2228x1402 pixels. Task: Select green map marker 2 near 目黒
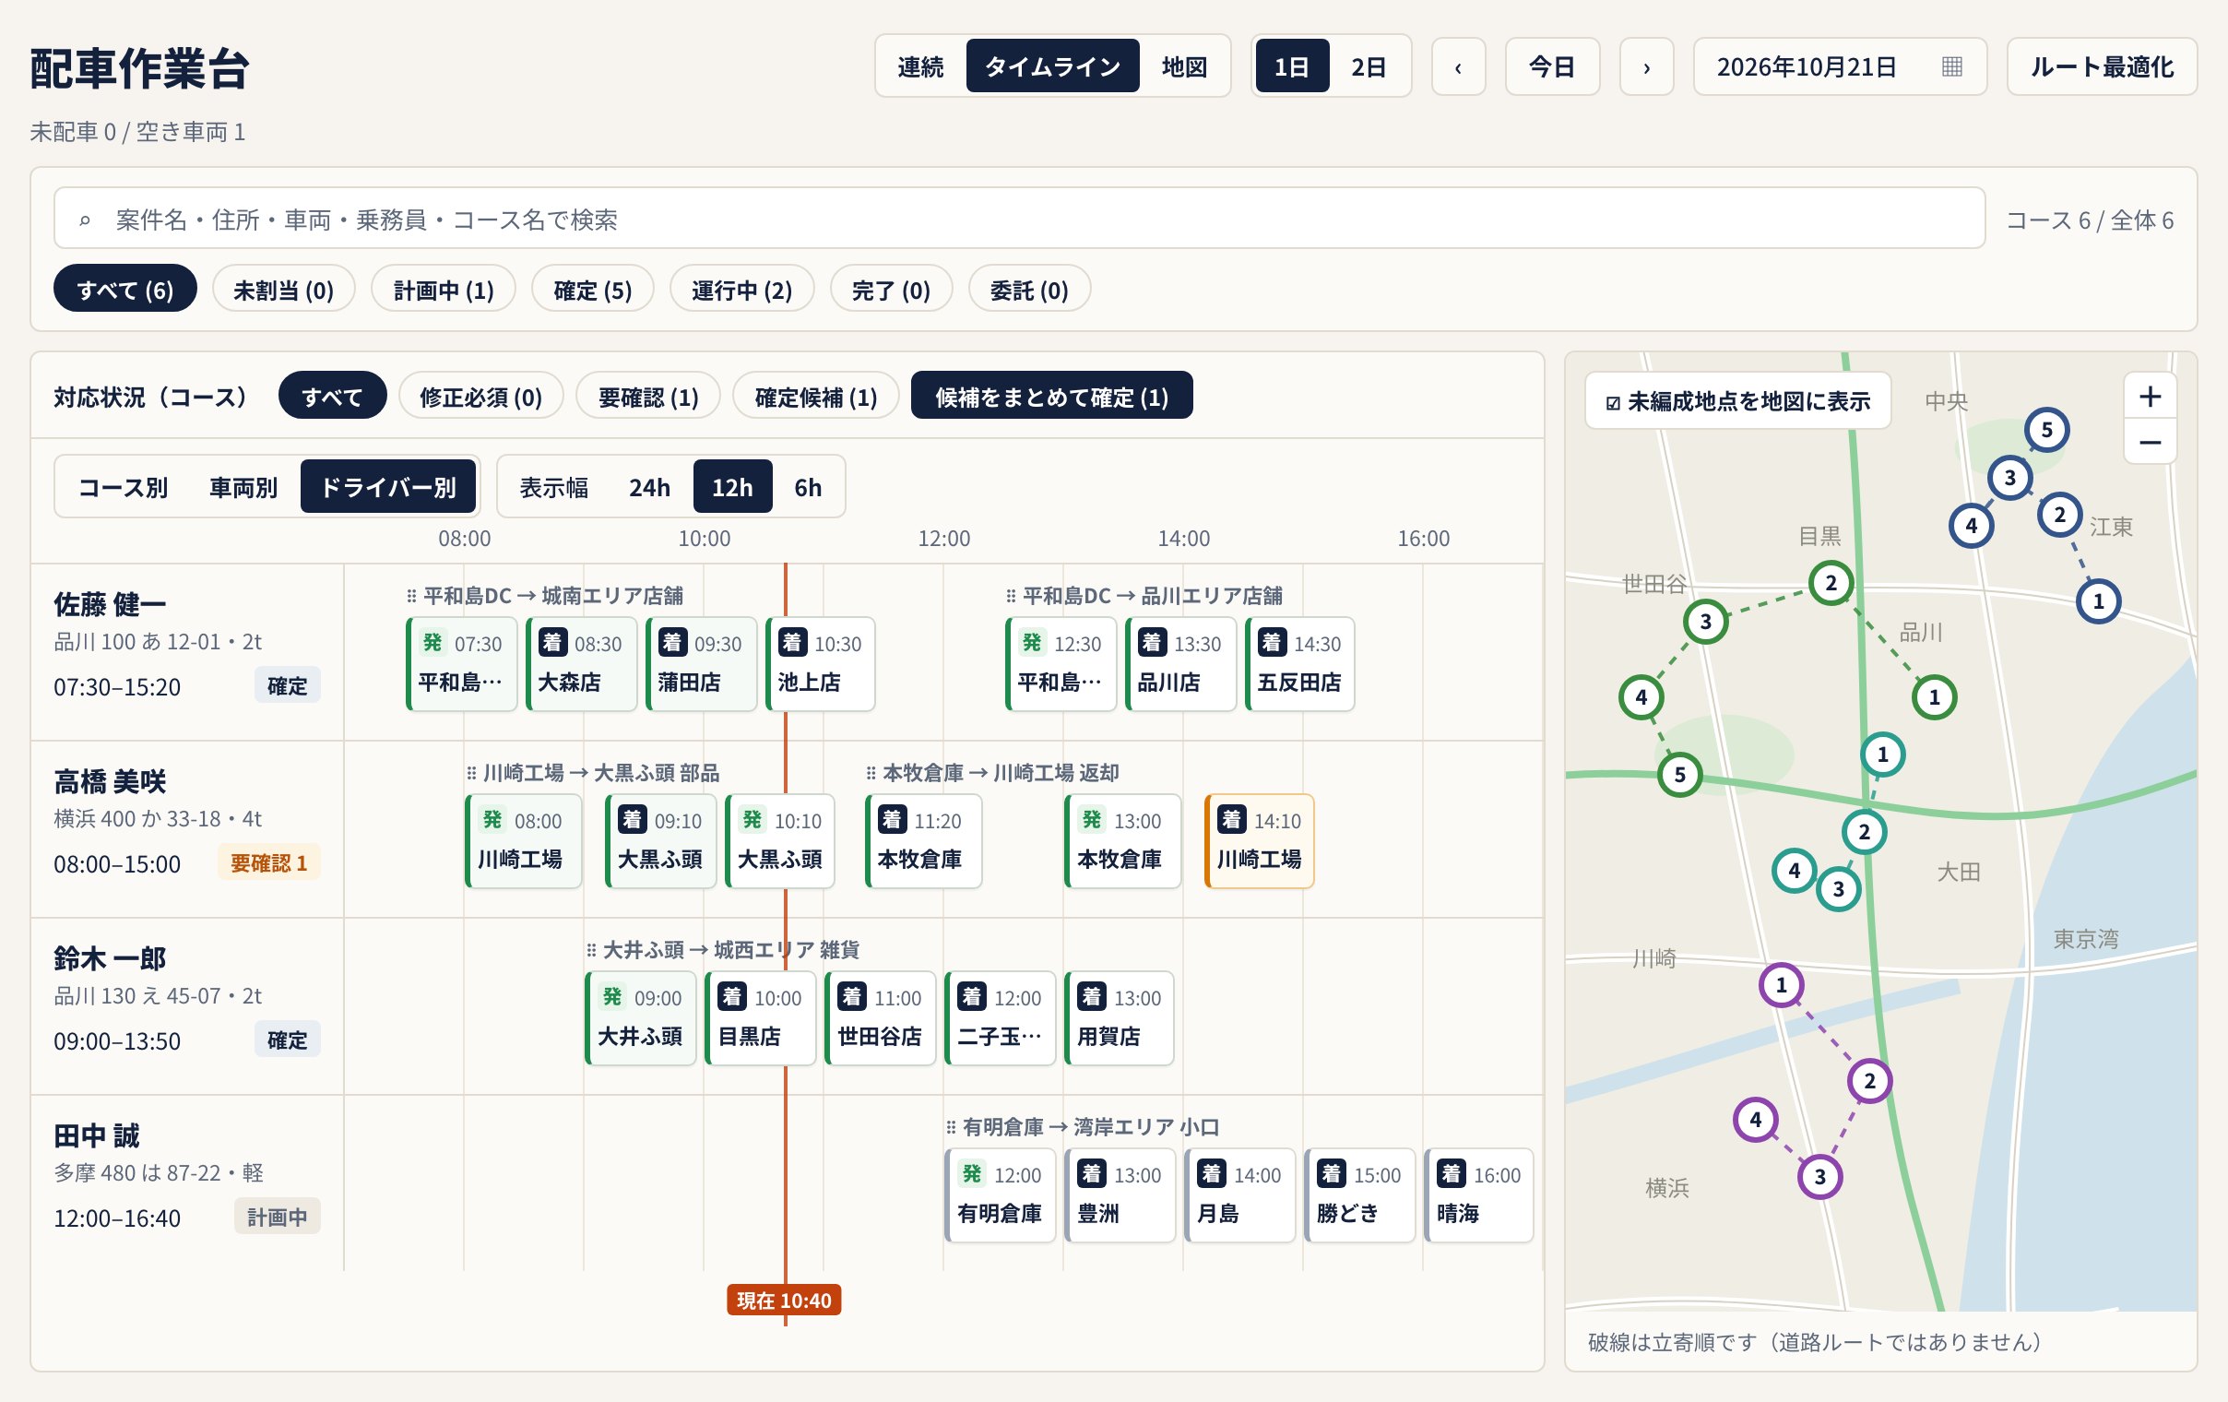(x=1831, y=583)
